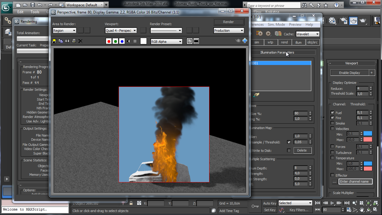
Task: Click the Enable Display button
Action: [349, 73]
